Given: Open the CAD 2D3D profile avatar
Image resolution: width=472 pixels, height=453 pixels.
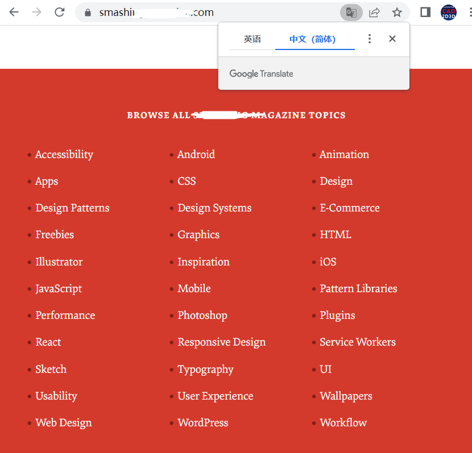Looking at the screenshot, I should [x=448, y=13].
